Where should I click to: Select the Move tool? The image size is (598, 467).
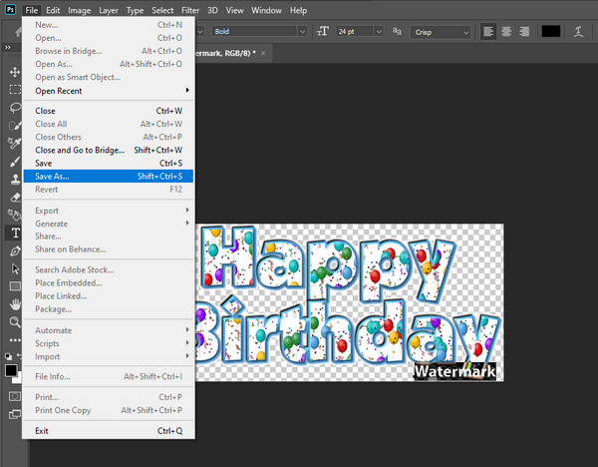click(15, 72)
